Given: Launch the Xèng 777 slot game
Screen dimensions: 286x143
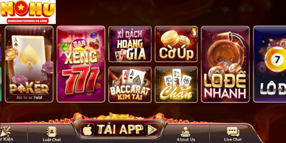Looking at the screenshot, I should [81, 64].
